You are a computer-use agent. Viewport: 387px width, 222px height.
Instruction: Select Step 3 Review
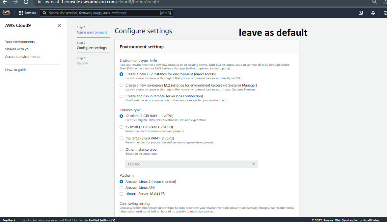[x=82, y=63]
